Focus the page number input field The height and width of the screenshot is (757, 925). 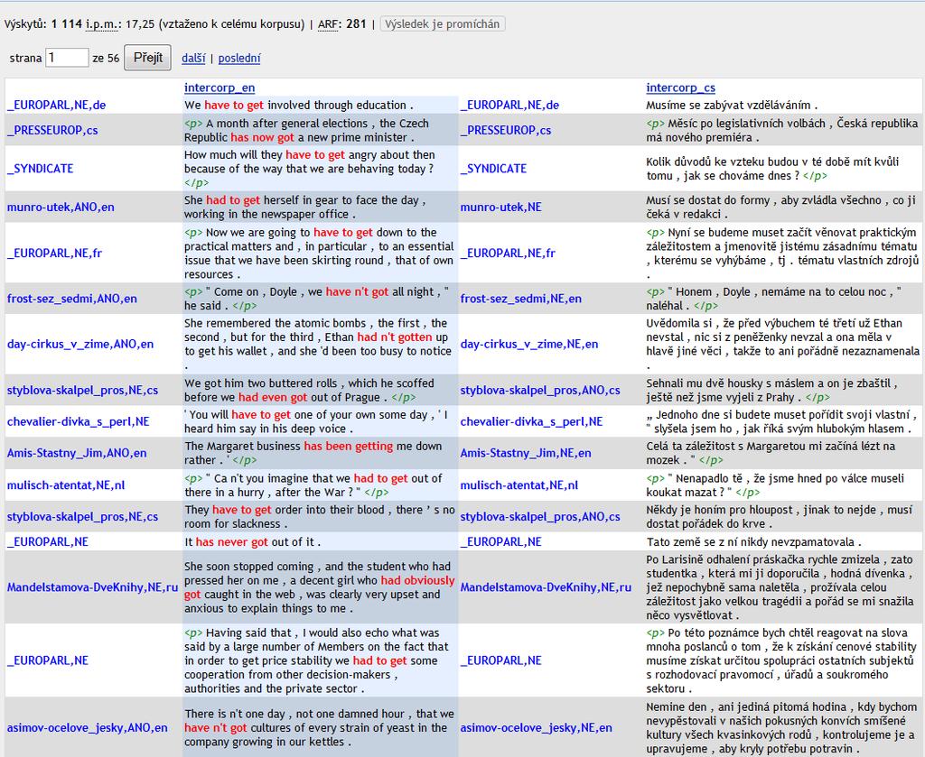click(x=67, y=58)
